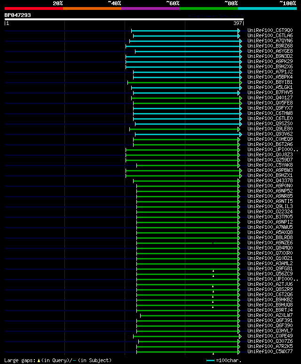Open hit UniRef100_A6YGE8 label
301x364 pixels.
270,51
